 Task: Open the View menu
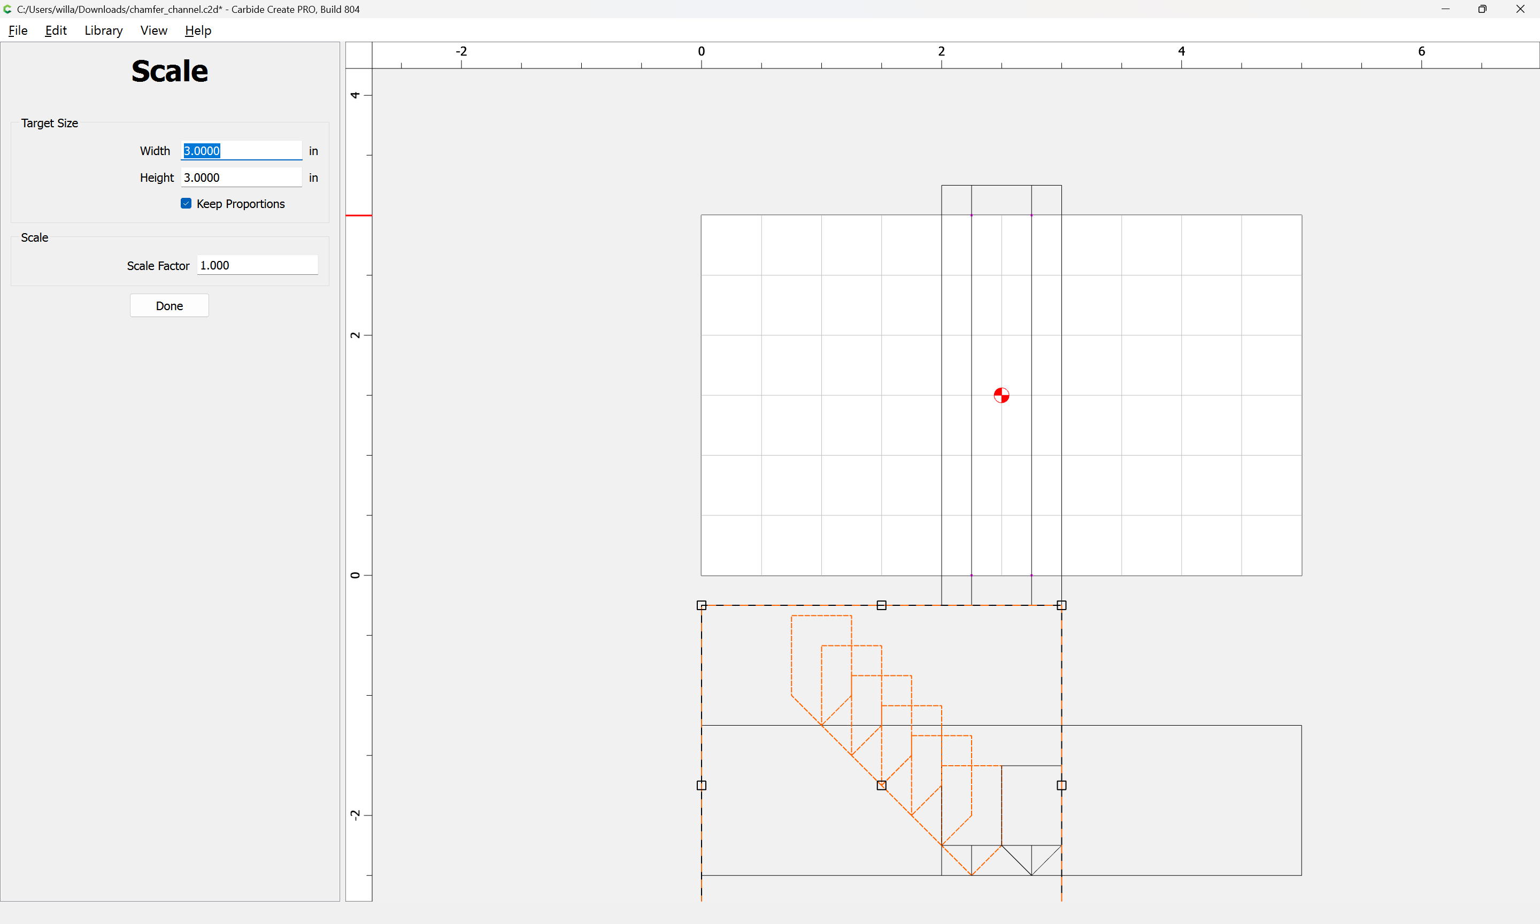pos(154,30)
